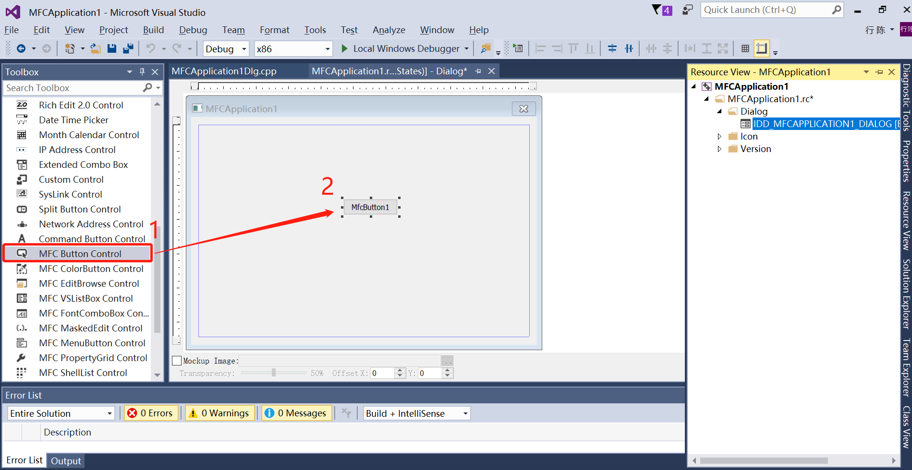Save the current file with the disk icon
The width and height of the screenshot is (912, 470).
point(112,48)
